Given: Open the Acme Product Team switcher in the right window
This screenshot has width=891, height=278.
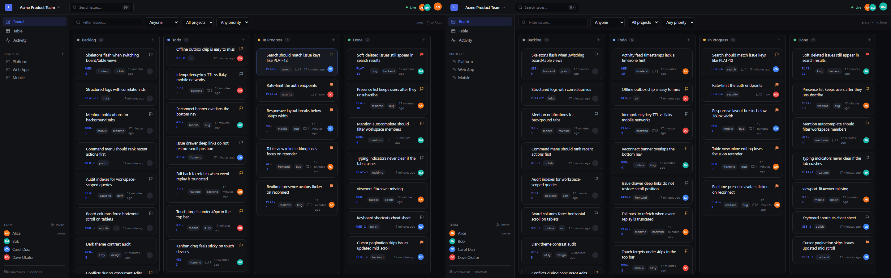Looking at the screenshot, I should pos(485,7).
